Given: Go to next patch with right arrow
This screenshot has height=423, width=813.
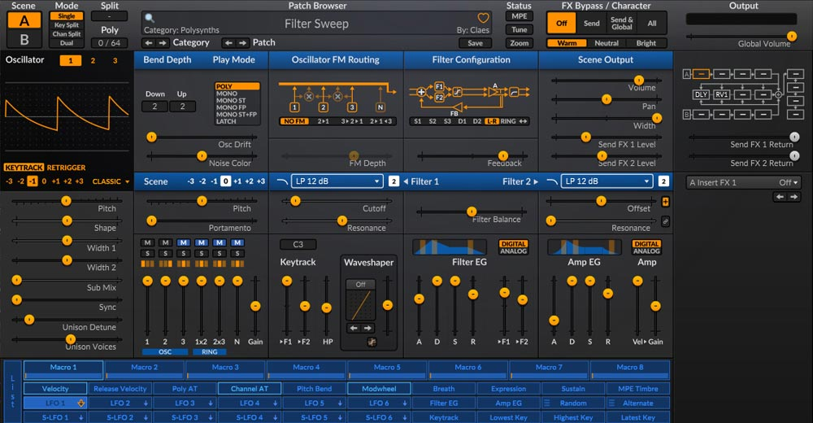Looking at the screenshot, I should 243,42.
